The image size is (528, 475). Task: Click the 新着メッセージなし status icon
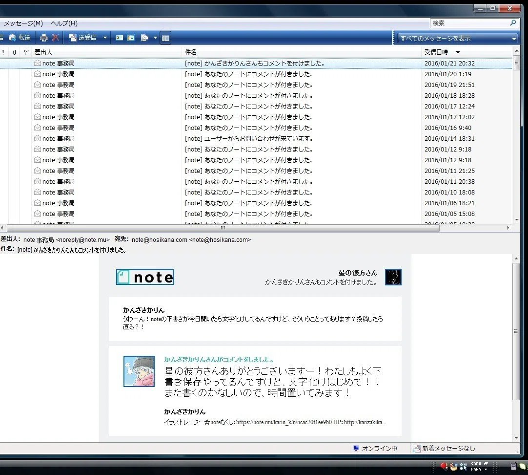pyautogui.click(x=417, y=449)
